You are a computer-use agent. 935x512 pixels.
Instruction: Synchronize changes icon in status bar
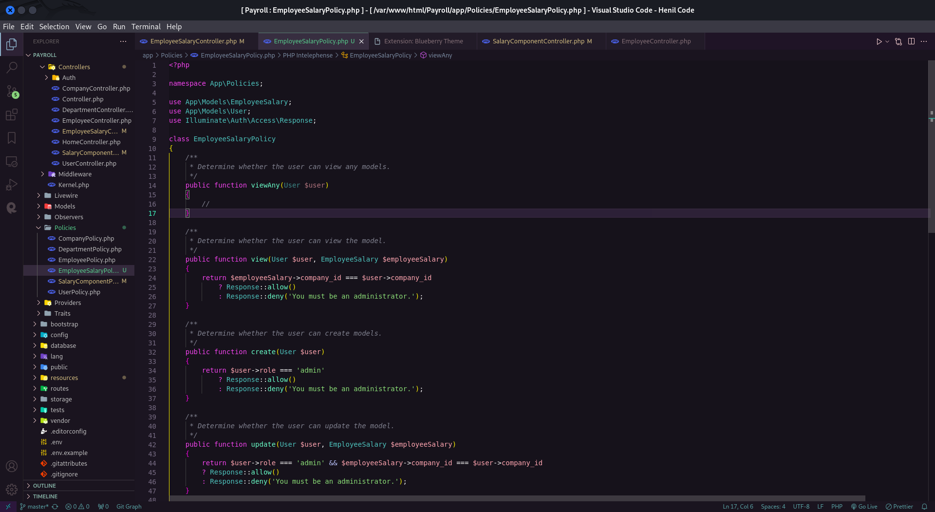point(55,507)
